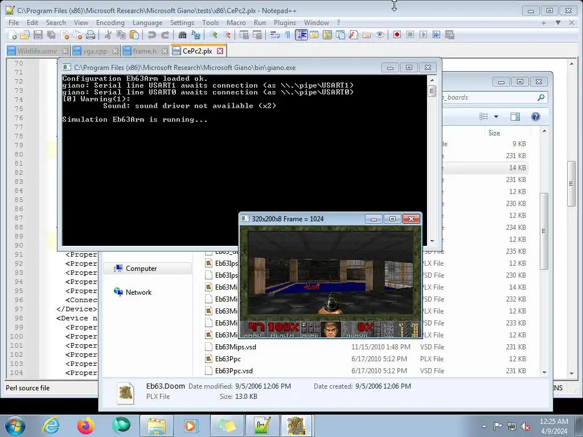Viewport: 583px width, 437px height.
Task: Open Find with the binoculars icon
Action: coord(182,35)
